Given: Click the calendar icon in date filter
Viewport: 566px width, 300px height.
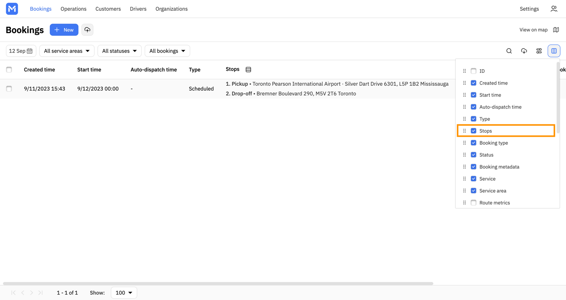Looking at the screenshot, I should coord(30,51).
